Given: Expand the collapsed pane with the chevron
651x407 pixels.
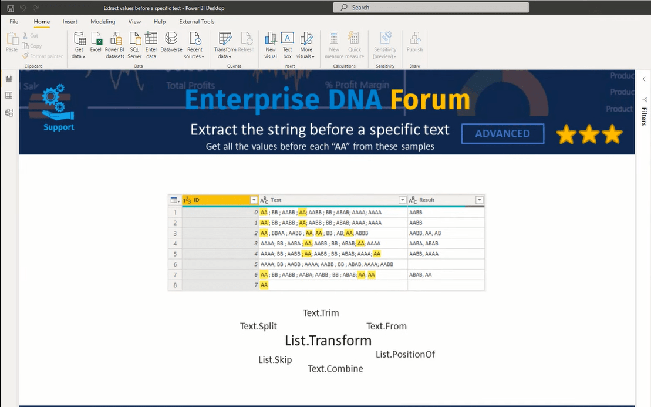Looking at the screenshot, I should [x=644, y=79].
